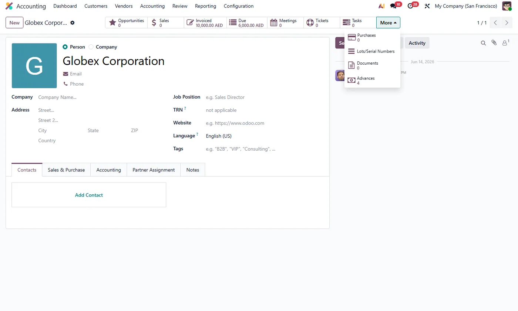This screenshot has height=311, width=518.
Task: Open Invoiced 10,000.00 AED stat button
Action: point(205,23)
